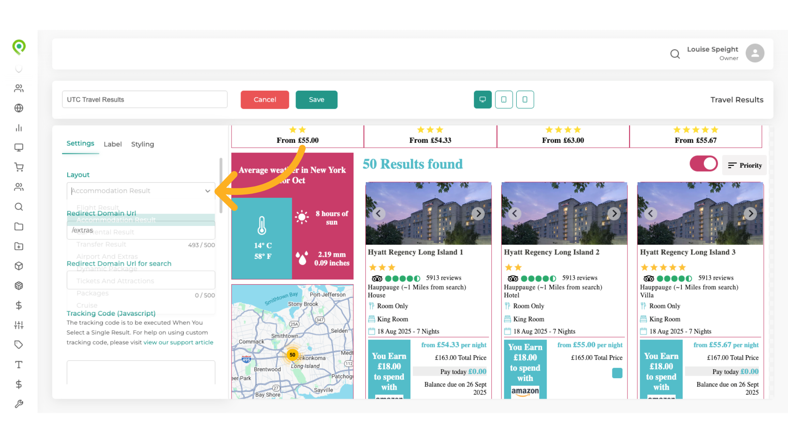Image resolution: width=788 pixels, height=443 pixels.
Task: Click the globe icon in sidebar
Action: (x=19, y=108)
